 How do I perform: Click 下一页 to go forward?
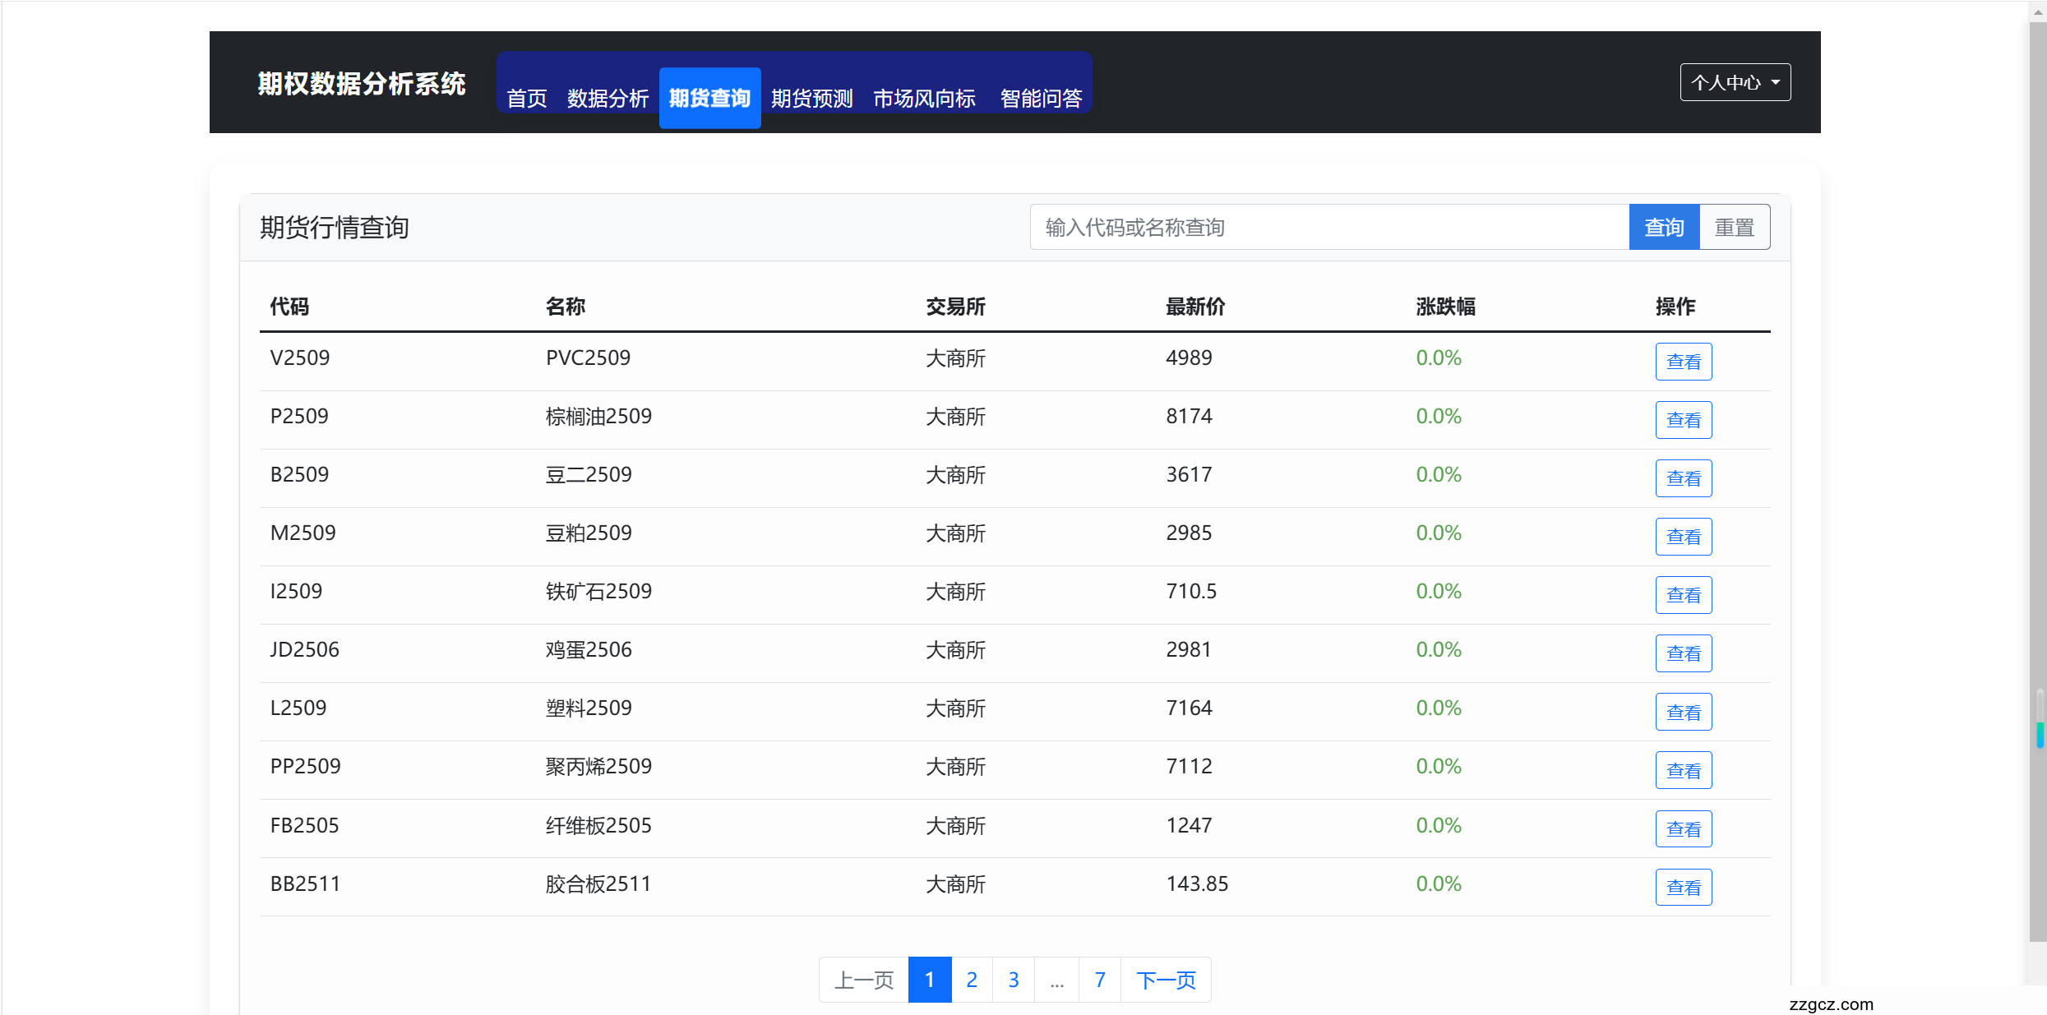click(1166, 979)
